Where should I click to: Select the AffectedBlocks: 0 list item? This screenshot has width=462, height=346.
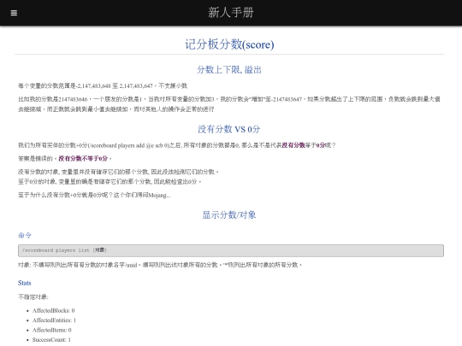(x=53, y=310)
